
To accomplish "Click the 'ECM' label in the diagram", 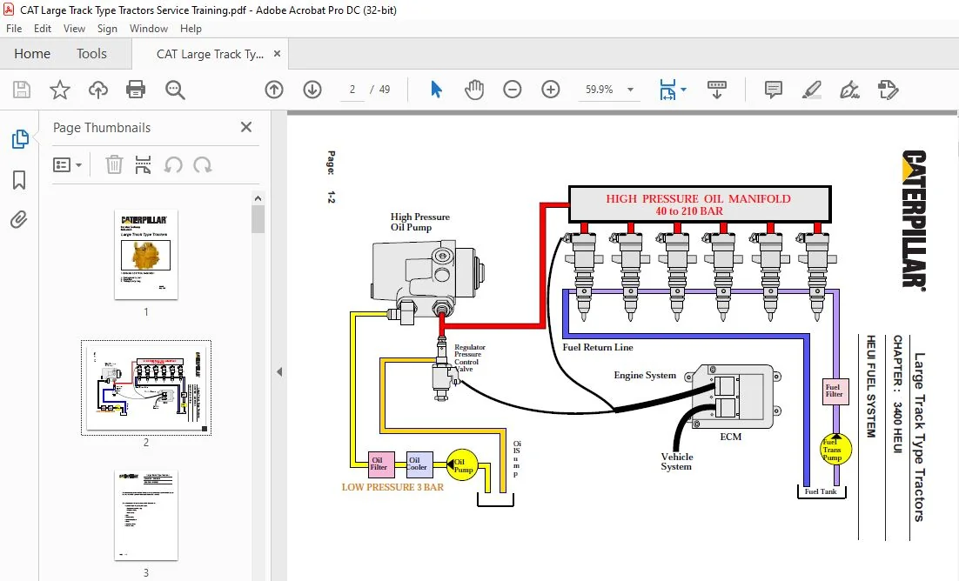I will tap(730, 437).
